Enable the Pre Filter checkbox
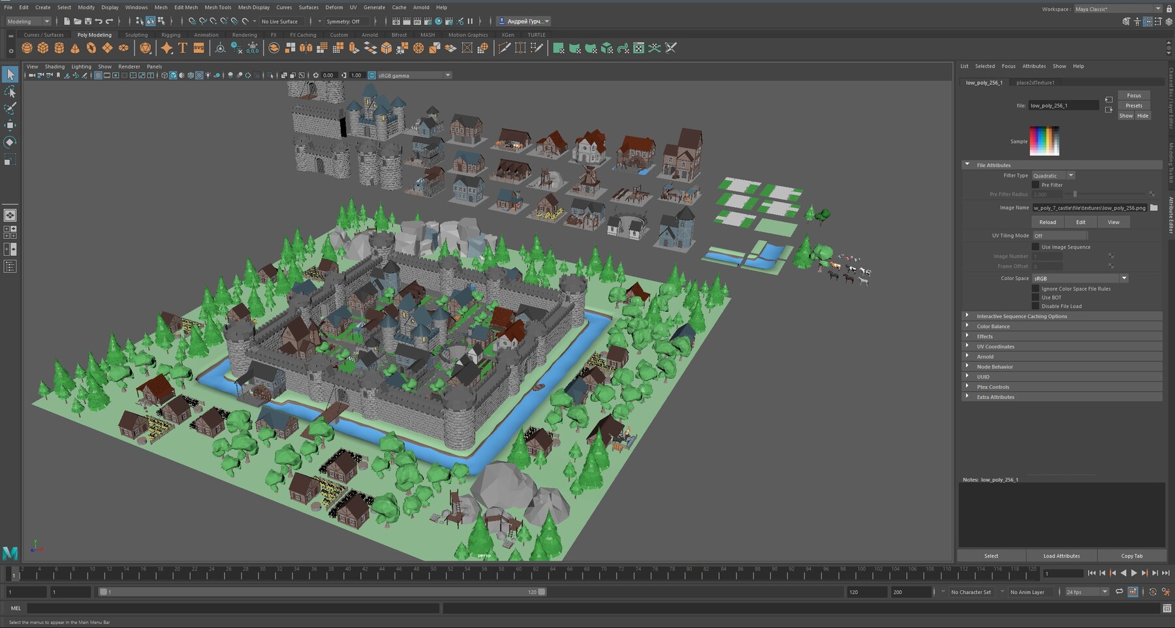Viewport: 1175px width, 628px height. (1037, 185)
